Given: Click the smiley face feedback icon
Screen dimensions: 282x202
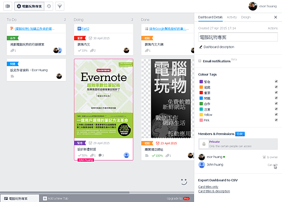Looking at the screenshot, I should (x=184, y=181).
